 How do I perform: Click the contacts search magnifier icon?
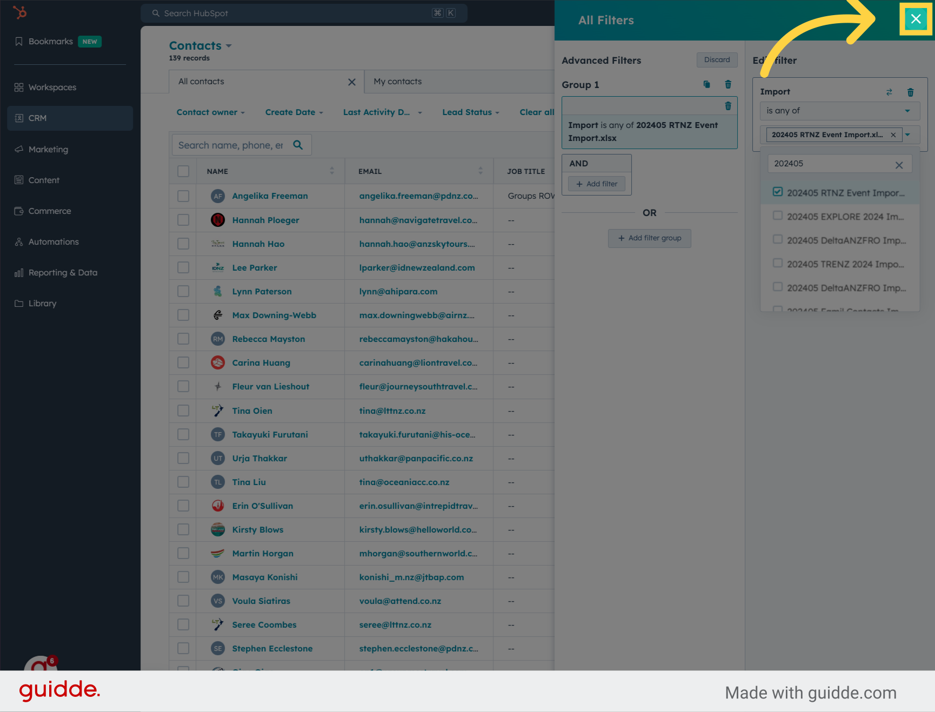298,145
